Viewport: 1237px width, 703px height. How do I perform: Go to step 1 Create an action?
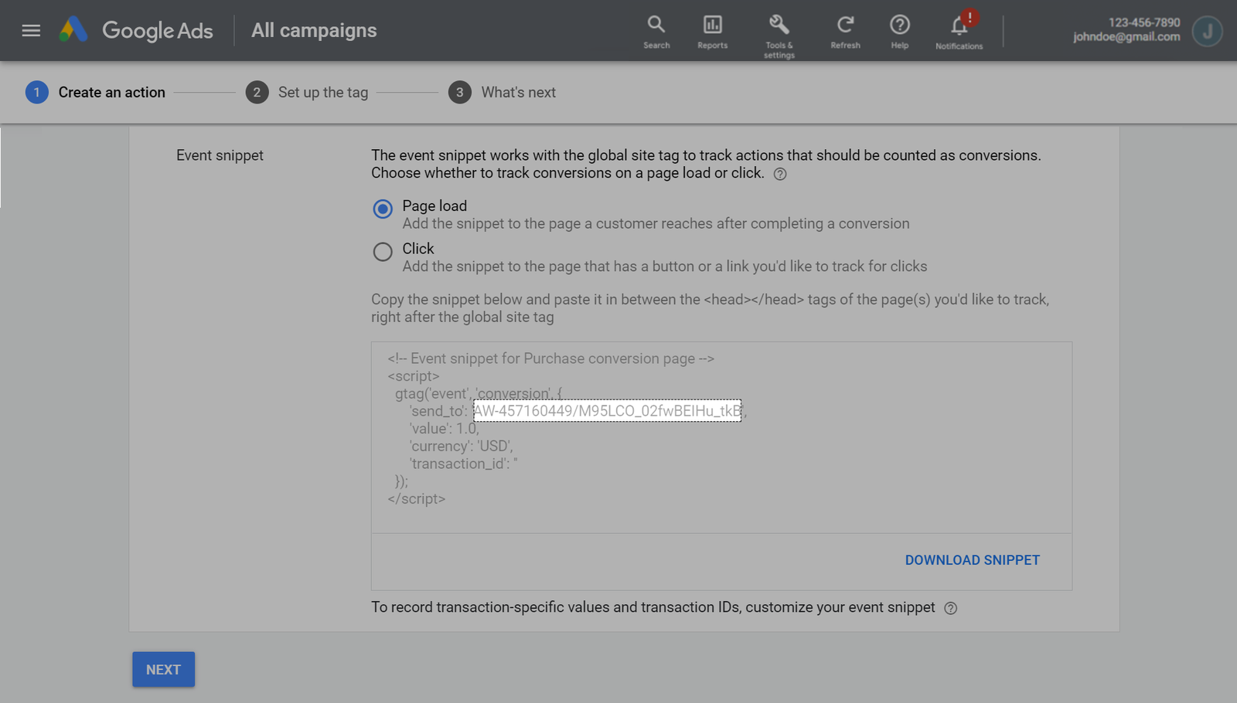[x=96, y=93]
